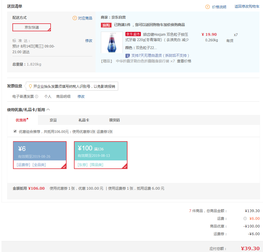Viewport: 263px width, 252px height.
Task: Click 商品明细 in invoice info
Action: click(x=63, y=96)
